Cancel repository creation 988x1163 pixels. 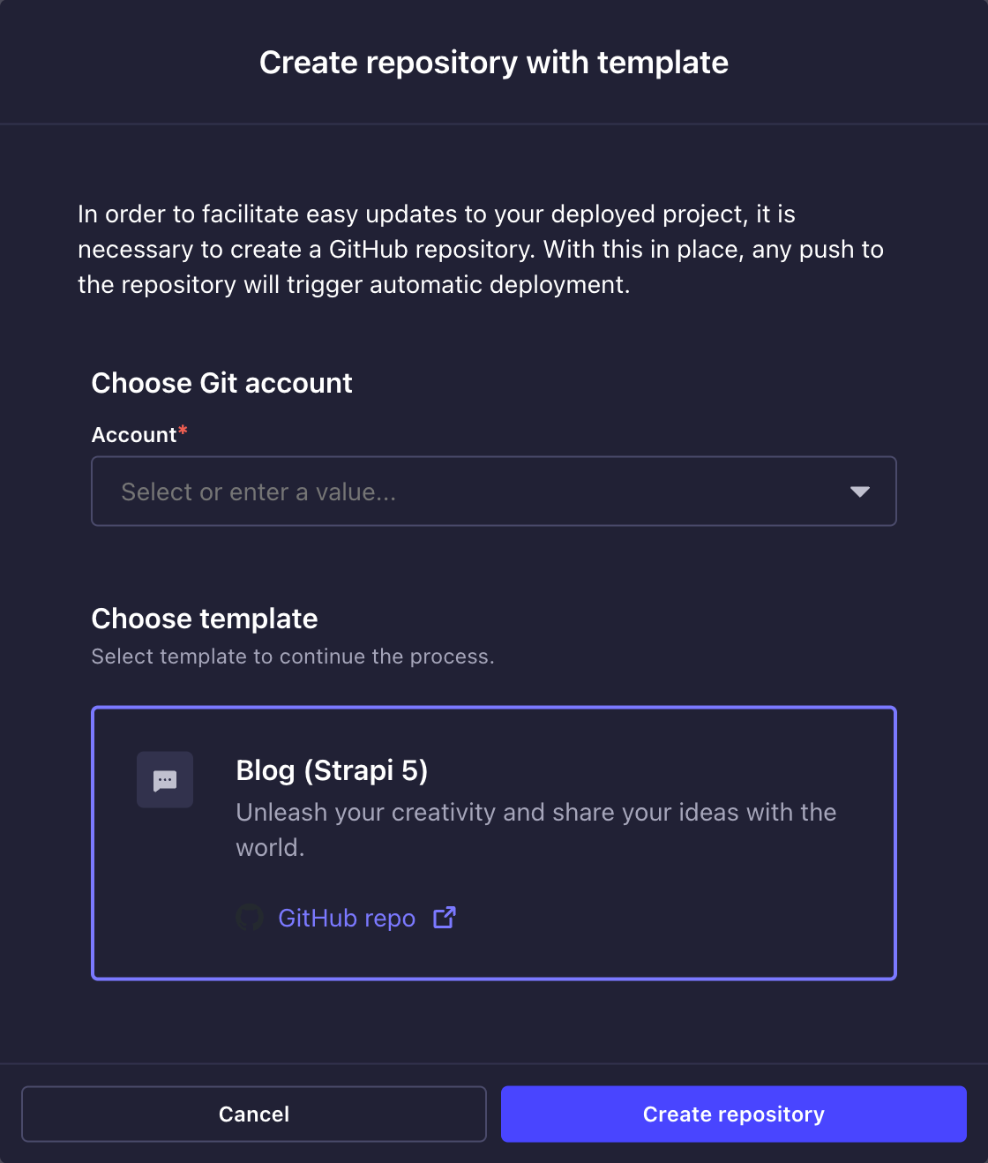click(254, 1114)
